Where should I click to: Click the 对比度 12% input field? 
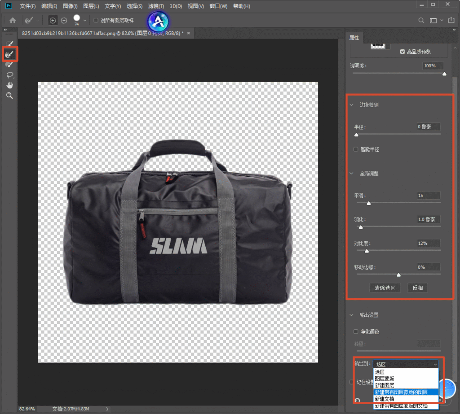(x=428, y=243)
